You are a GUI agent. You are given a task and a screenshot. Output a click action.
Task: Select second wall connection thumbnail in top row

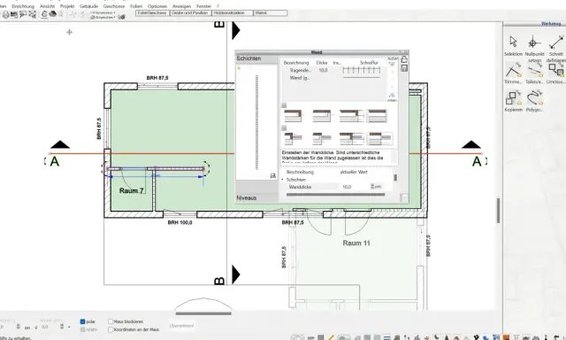tap(322, 116)
